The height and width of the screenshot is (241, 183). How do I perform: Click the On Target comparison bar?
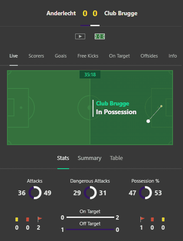tap(90, 217)
